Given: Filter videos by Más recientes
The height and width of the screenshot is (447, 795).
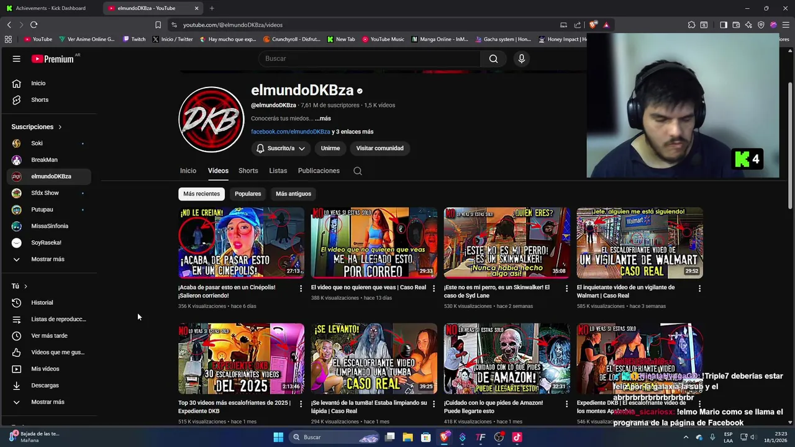Looking at the screenshot, I should 201,194.
